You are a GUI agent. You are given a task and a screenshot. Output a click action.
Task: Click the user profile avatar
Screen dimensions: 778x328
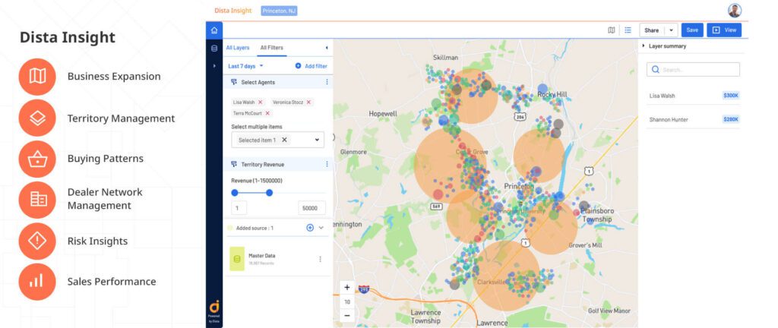coord(734,11)
